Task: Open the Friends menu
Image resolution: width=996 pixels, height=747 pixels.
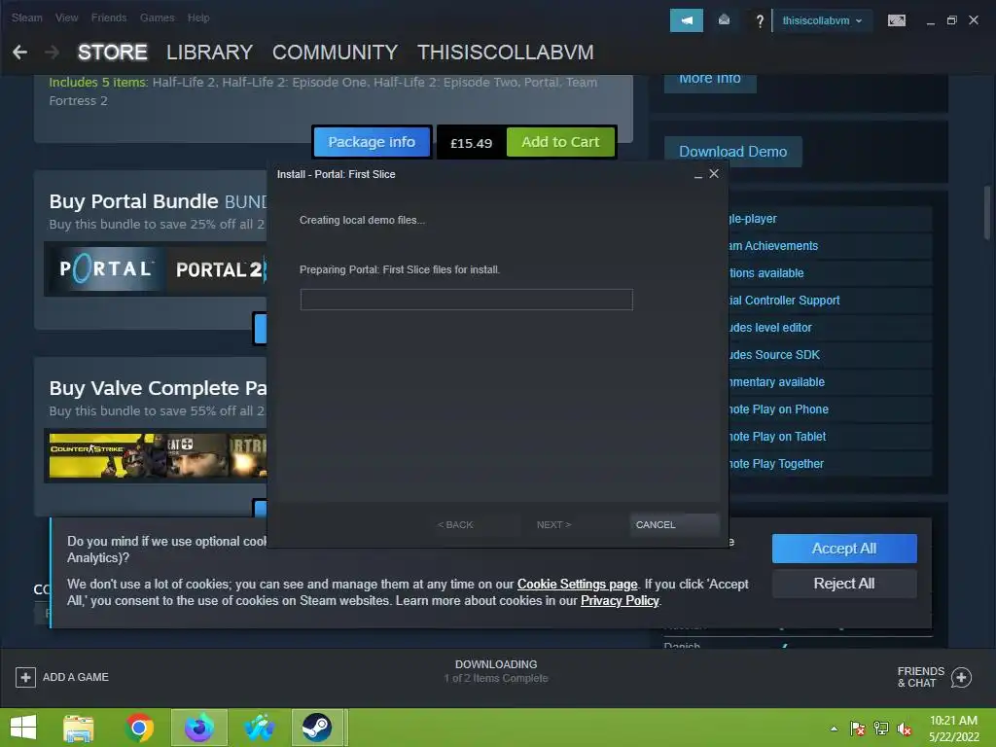Action: (x=109, y=18)
